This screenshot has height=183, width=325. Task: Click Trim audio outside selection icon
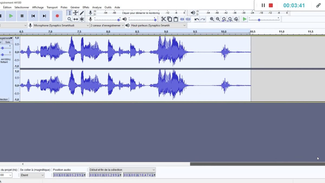click(x=182, y=19)
